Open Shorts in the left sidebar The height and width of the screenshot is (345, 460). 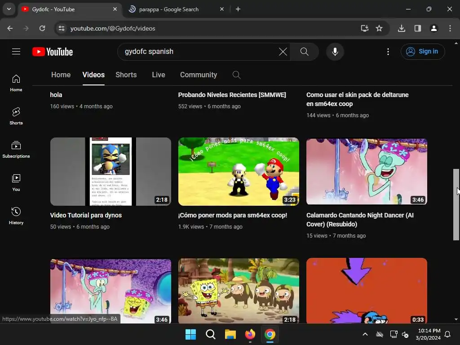click(x=16, y=116)
